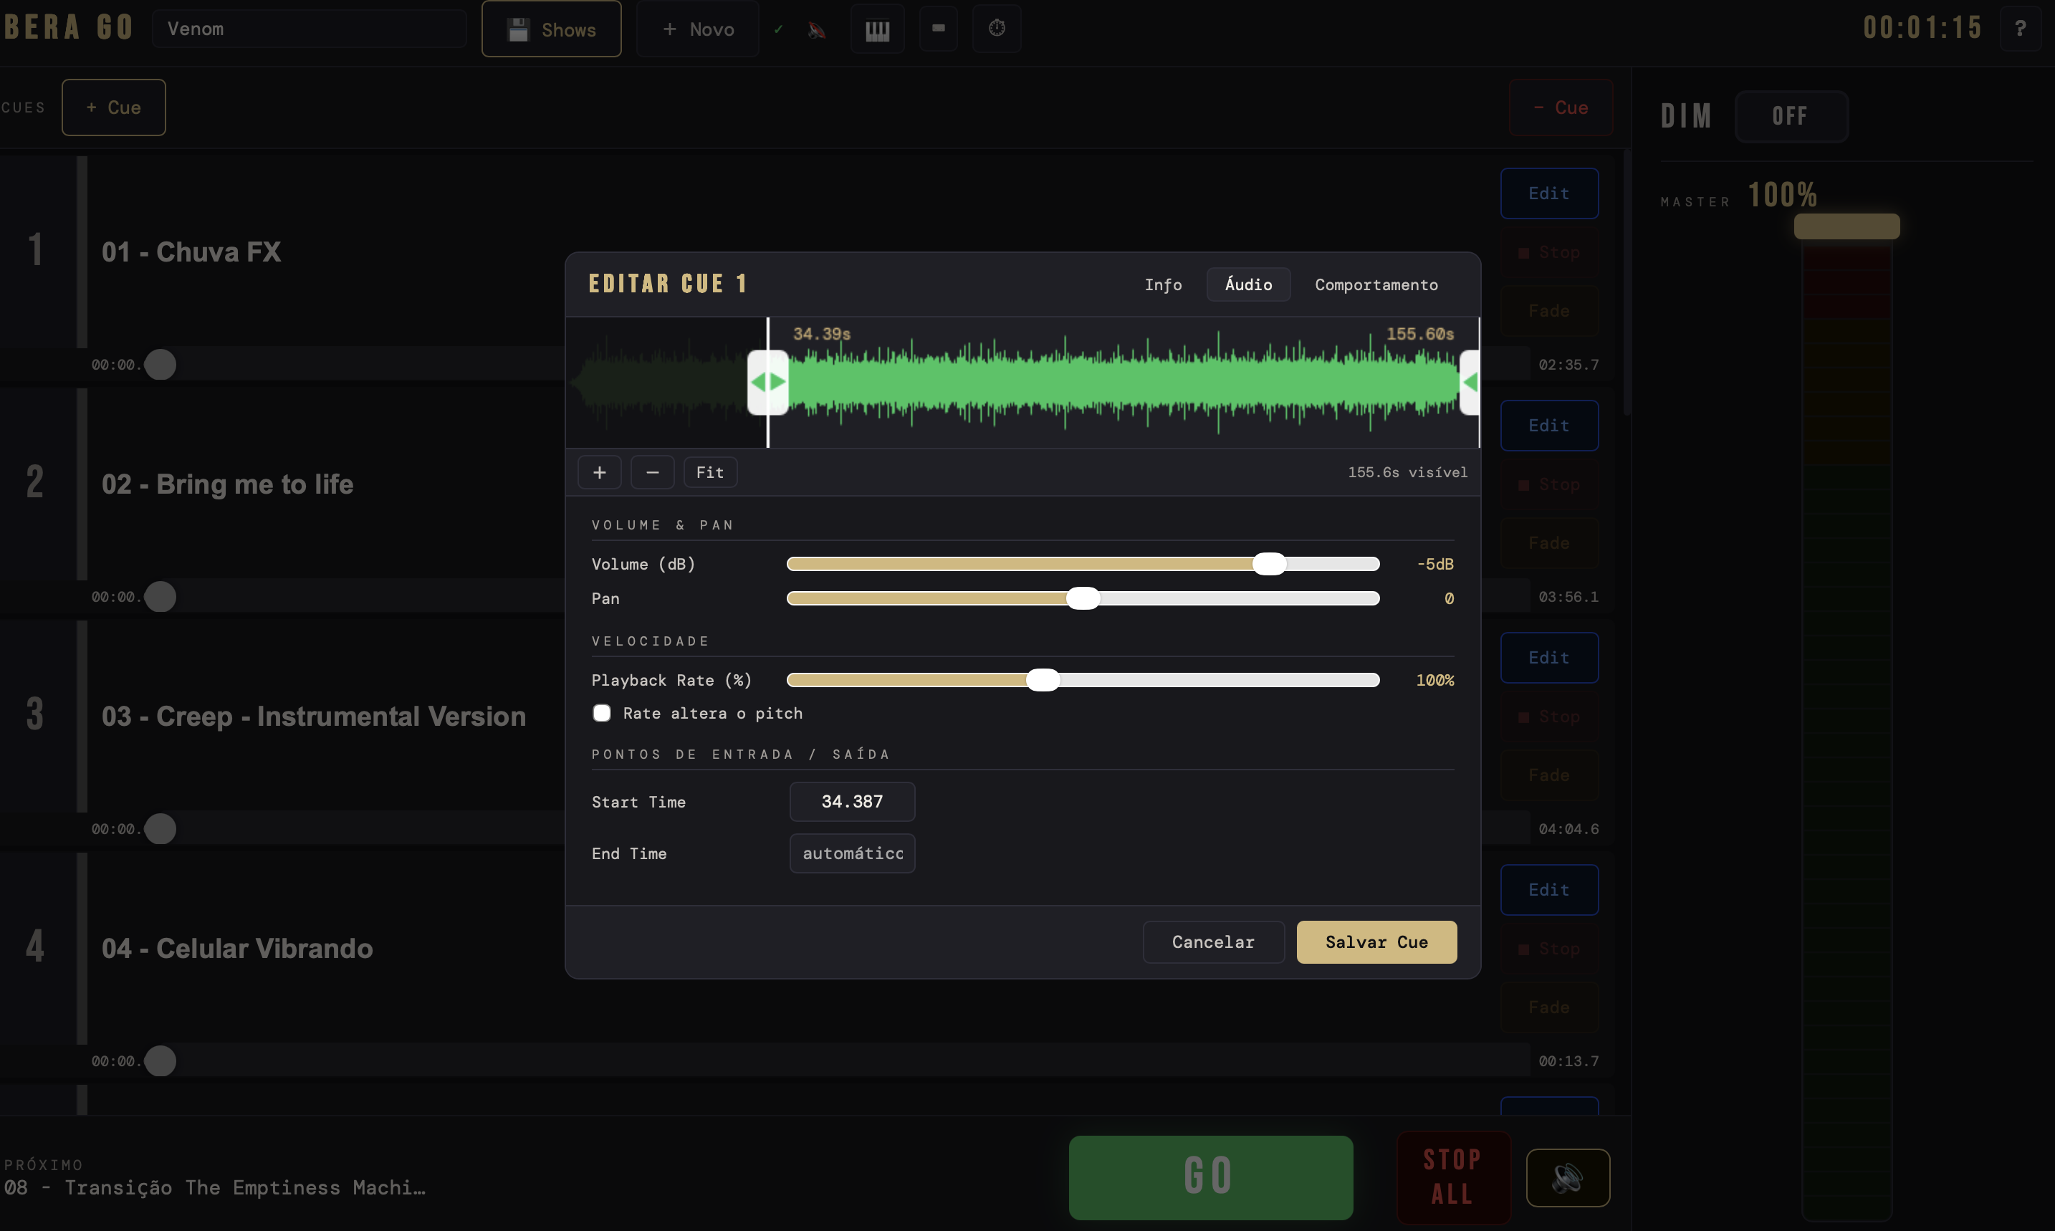Open the Shows list with floppy icon
The image size is (2055, 1231).
tap(552, 29)
